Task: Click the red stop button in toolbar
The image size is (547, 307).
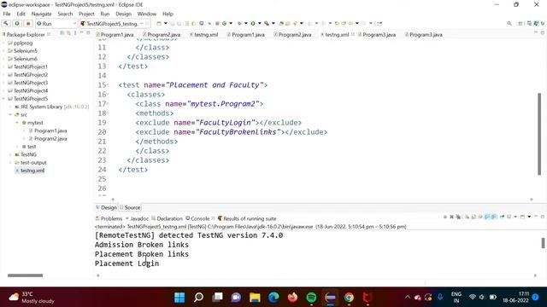Action: (28, 23)
